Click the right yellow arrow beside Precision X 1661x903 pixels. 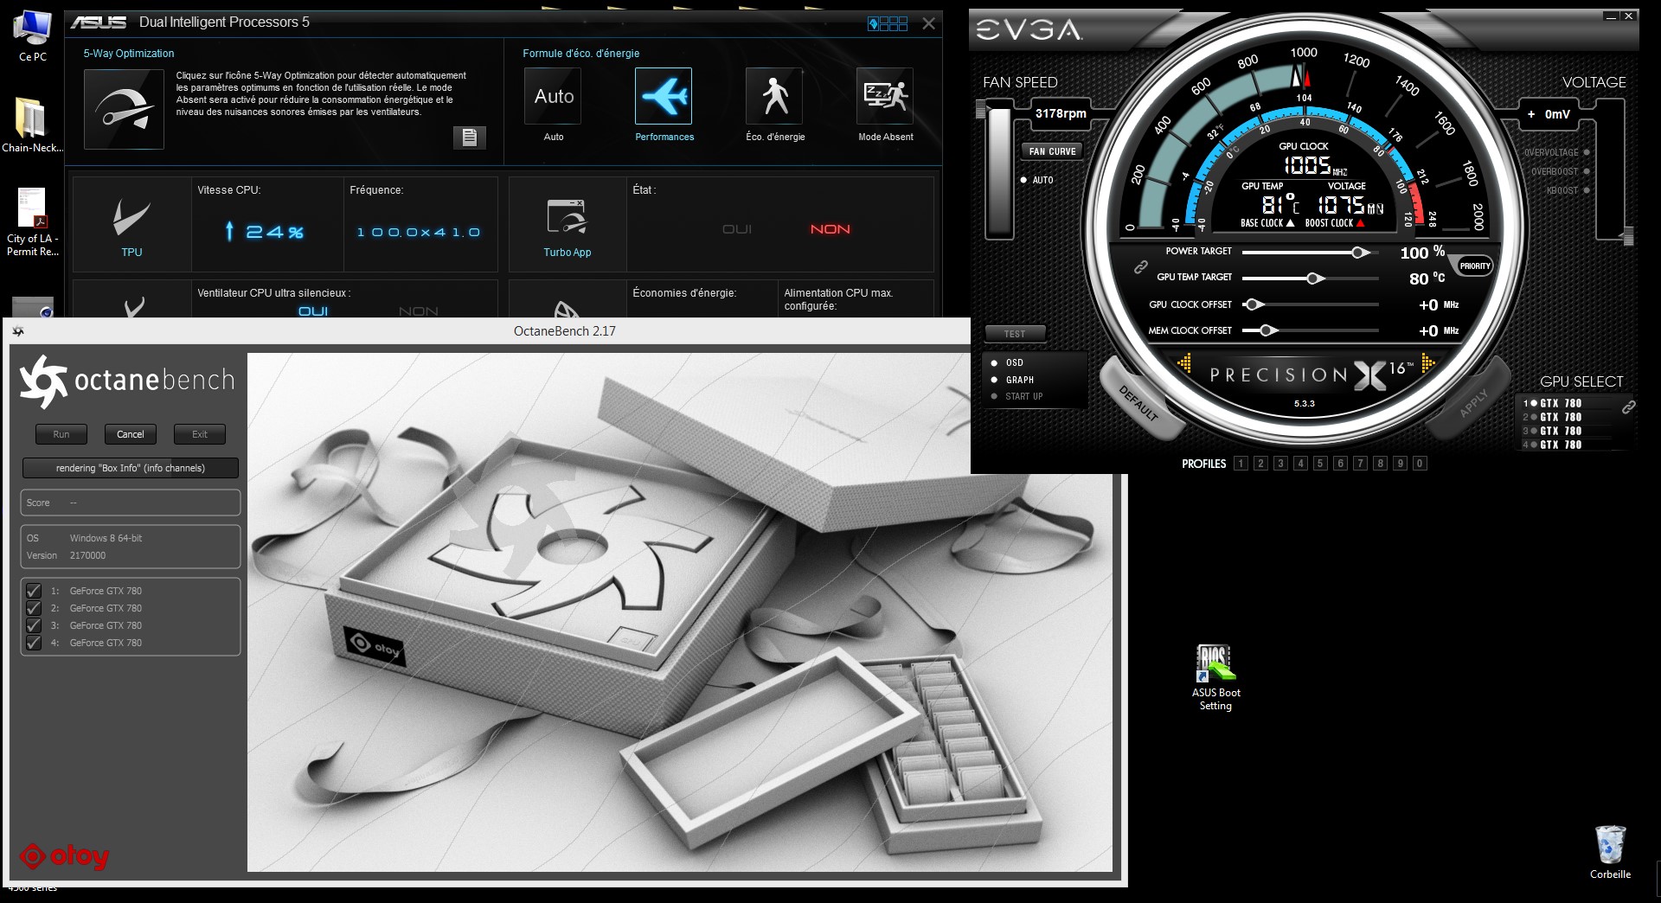[x=1427, y=364]
